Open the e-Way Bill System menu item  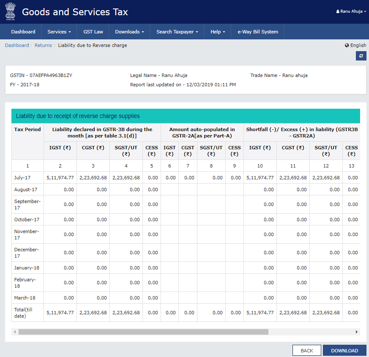point(258,32)
